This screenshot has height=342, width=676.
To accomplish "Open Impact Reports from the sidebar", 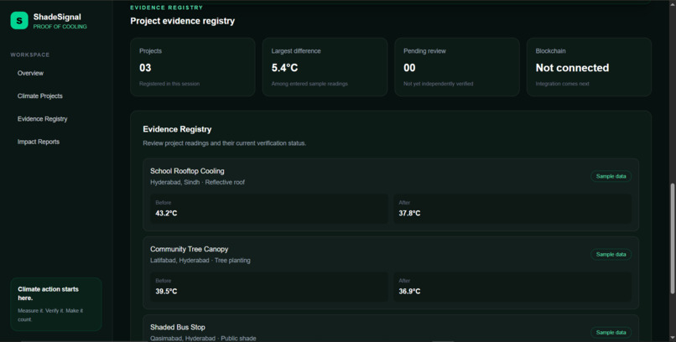I will tap(39, 142).
